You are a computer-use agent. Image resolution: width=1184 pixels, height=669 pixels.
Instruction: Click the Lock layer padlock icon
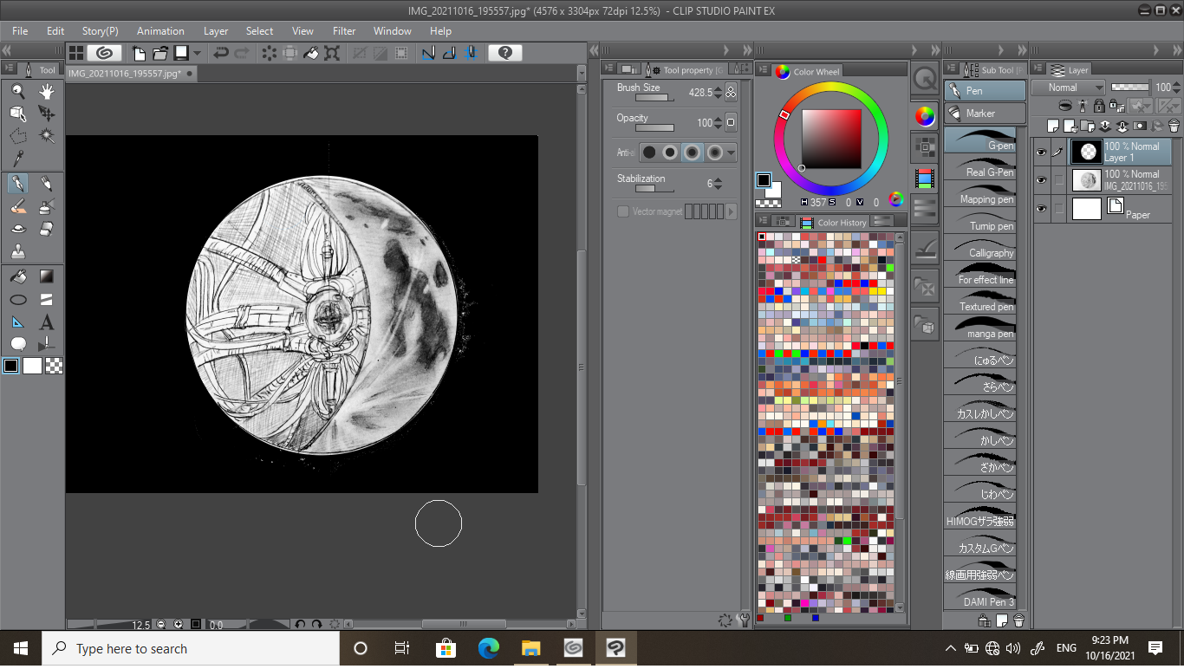pos(1099,105)
